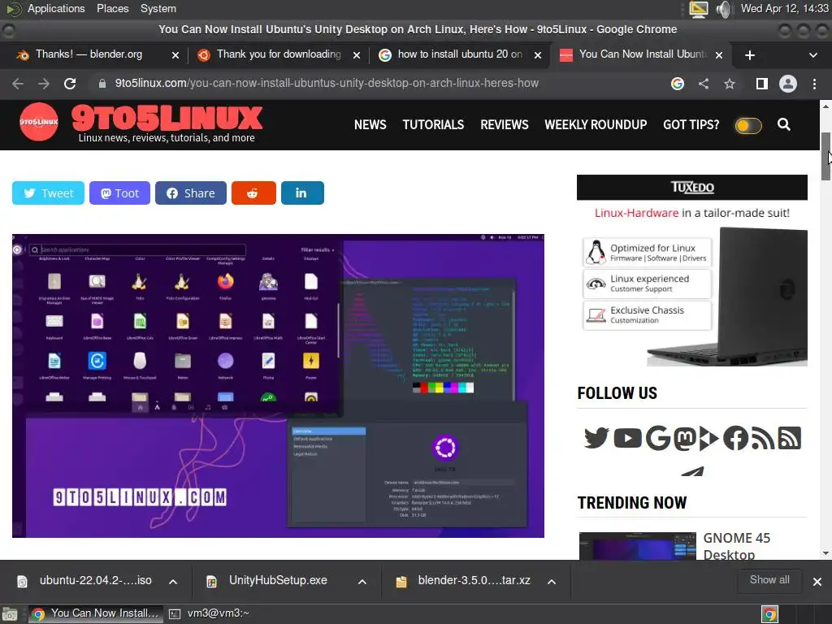Viewport: 832px width, 624px height.
Task: Click the Tweet button
Action: [48, 193]
